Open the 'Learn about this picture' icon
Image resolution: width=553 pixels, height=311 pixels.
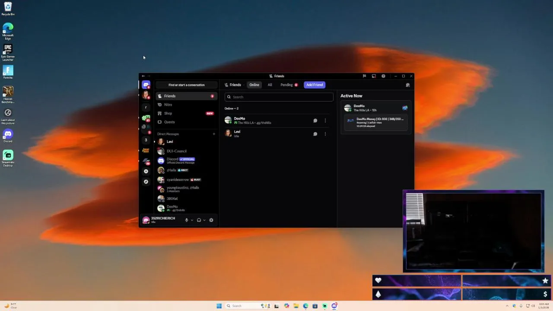point(8,116)
